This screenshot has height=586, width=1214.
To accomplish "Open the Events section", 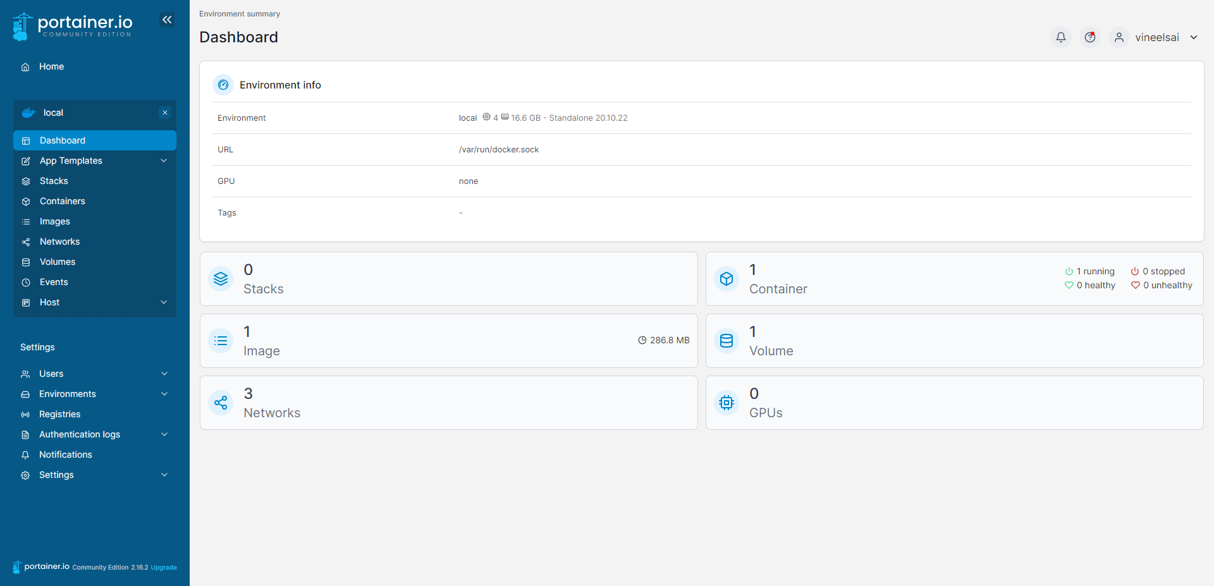I will point(53,282).
